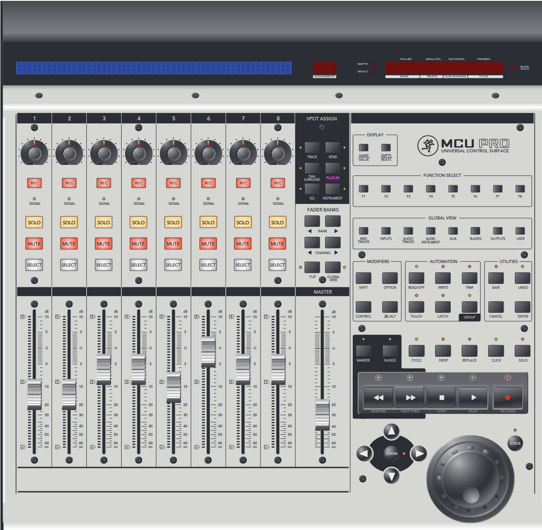This screenshot has width=542, height=530.
Task: Click the Fast Fwd transport button
Action: [x=410, y=397]
